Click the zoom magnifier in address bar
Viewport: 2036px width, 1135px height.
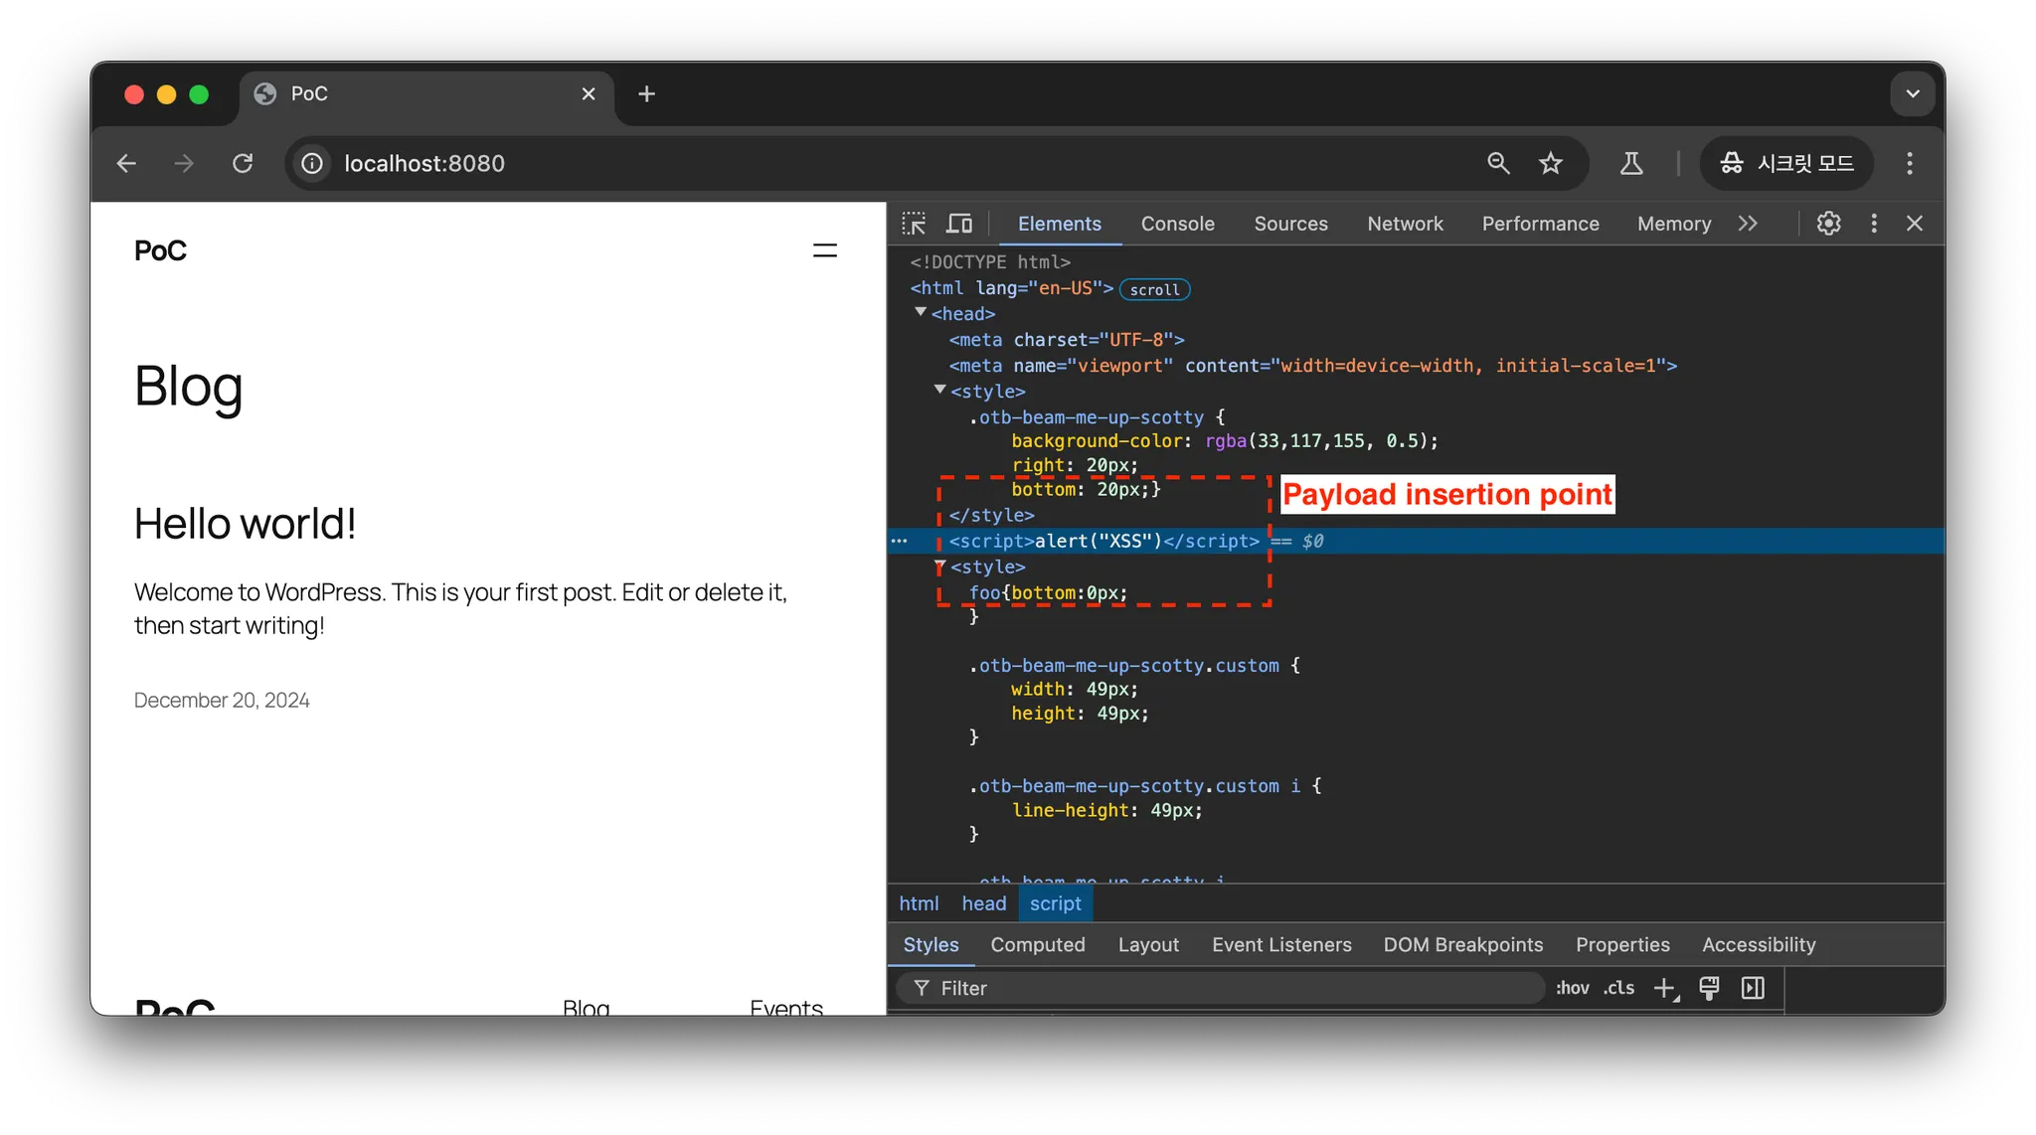coord(1498,163)
